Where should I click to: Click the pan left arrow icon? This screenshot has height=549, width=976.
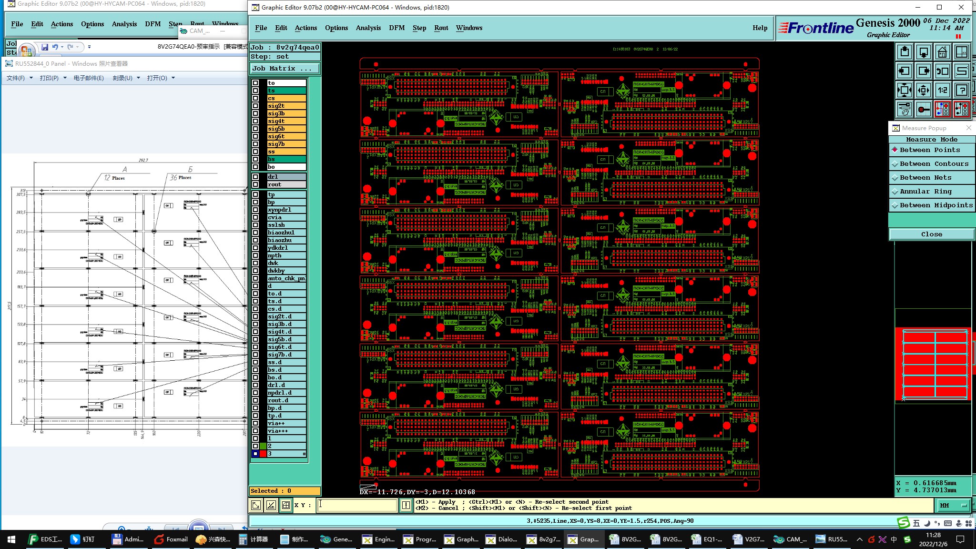pos(904,71)
